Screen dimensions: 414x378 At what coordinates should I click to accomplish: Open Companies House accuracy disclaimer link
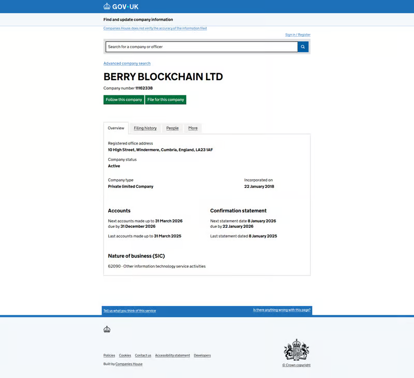tap(155, 28)
